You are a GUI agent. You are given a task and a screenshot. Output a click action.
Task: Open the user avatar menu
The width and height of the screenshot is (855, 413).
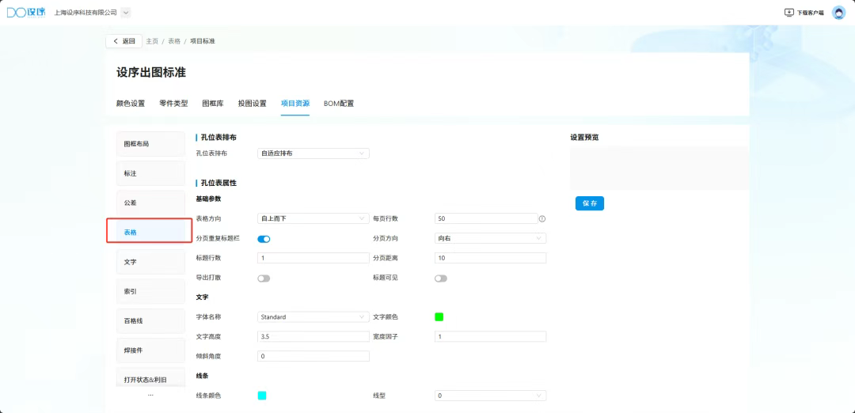point(838,13)
